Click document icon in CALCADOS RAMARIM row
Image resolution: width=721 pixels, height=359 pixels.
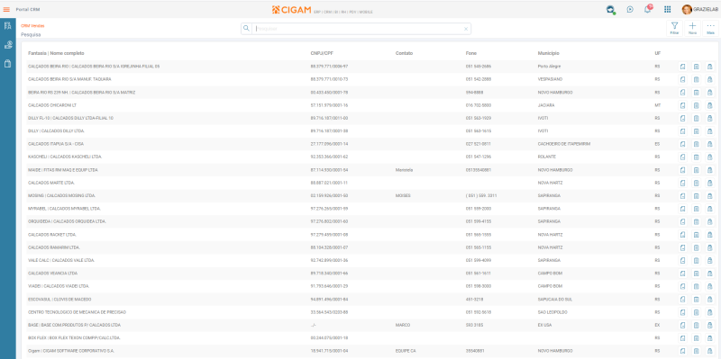[x=683, y=247]
